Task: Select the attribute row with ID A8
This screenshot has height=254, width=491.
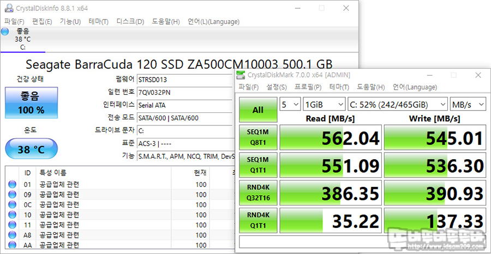Action: [x=121, y=234]
